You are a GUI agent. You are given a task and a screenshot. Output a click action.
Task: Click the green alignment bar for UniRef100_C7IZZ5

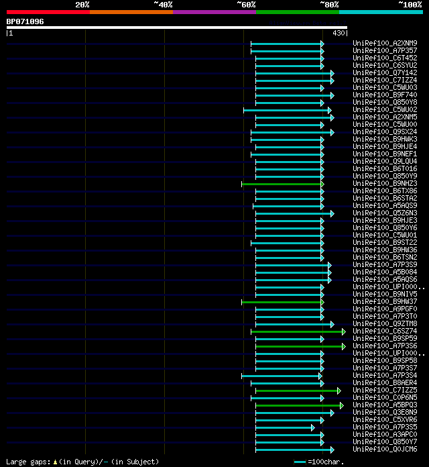tap(298, 391)
